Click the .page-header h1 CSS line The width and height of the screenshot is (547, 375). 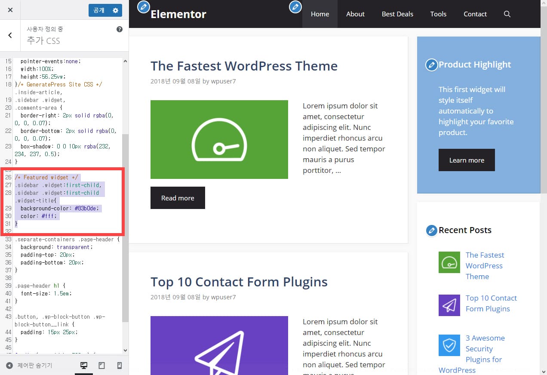coord(41,286)
